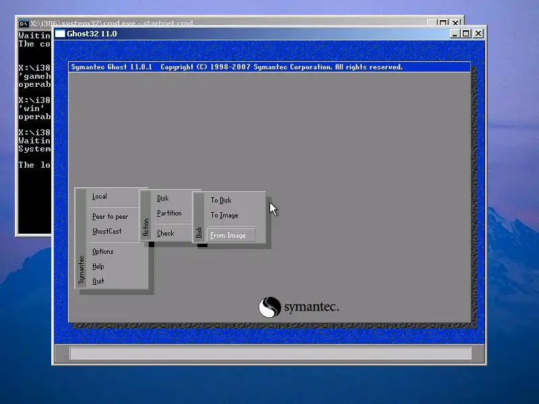Select Help in the Ghost menu
This screenshot has height=404, width=539.
[98, 266]
